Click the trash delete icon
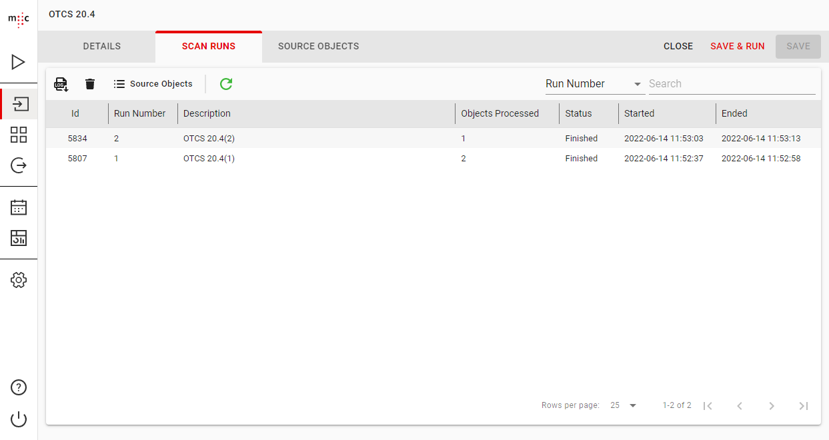 pos(90,84)
